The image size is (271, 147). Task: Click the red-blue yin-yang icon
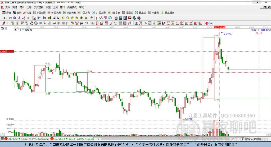point(207,23)
